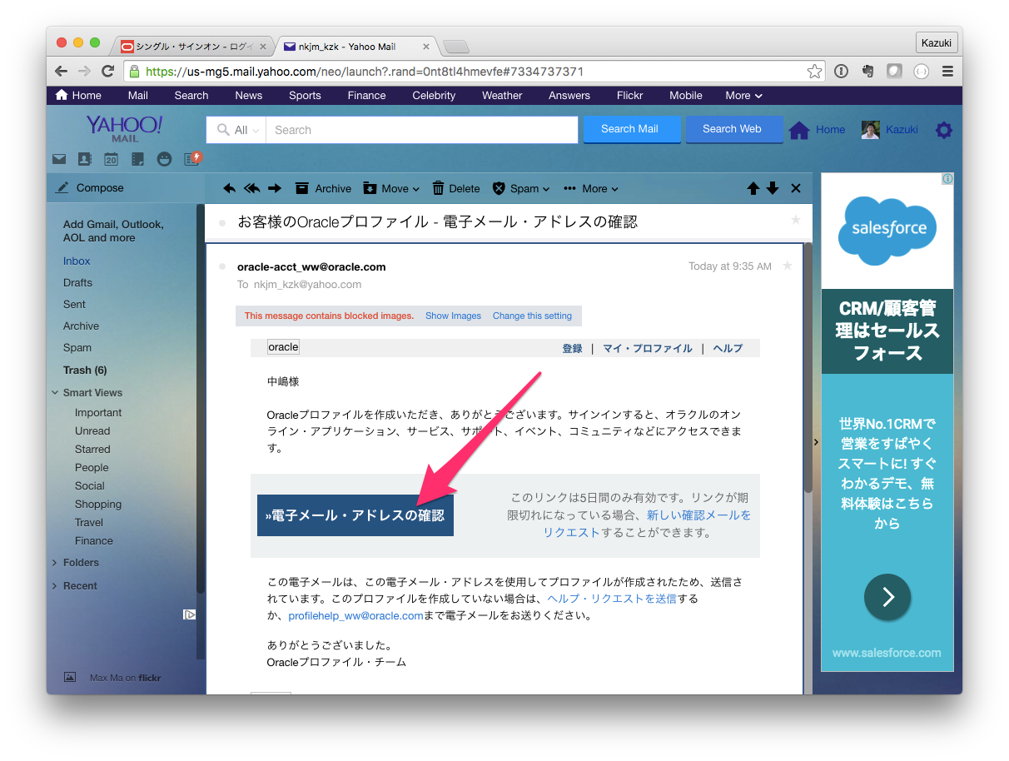Open the Notepad icon in the header
1009x761 pixels.
137,158
